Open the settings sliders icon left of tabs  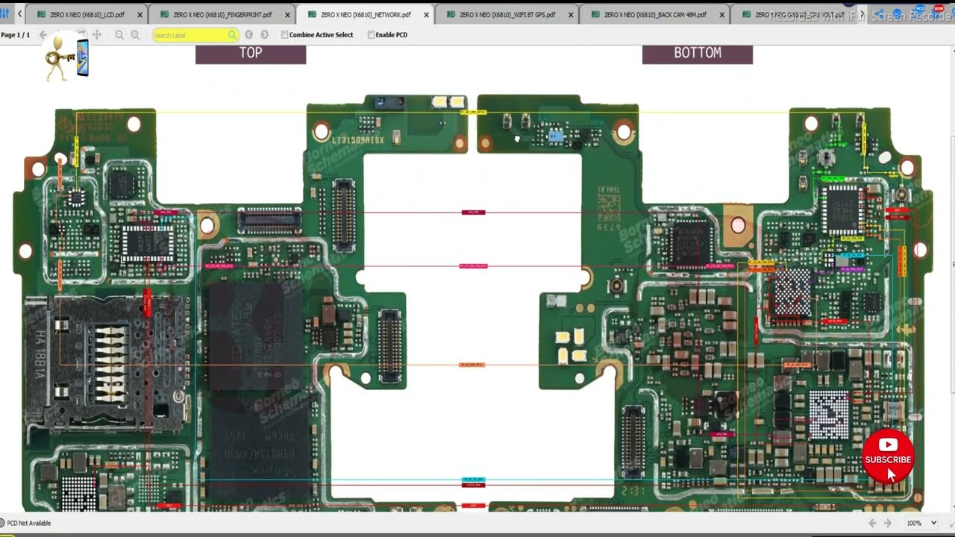pos(4,14)
